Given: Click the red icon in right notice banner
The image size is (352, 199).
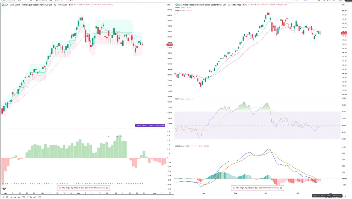Looking at the screenshot, I should (x=234, y=188).
